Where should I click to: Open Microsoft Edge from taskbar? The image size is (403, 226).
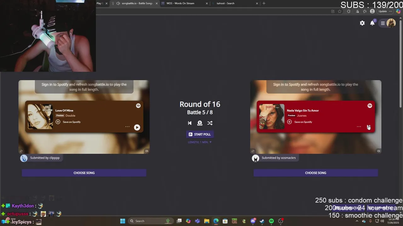216,221
